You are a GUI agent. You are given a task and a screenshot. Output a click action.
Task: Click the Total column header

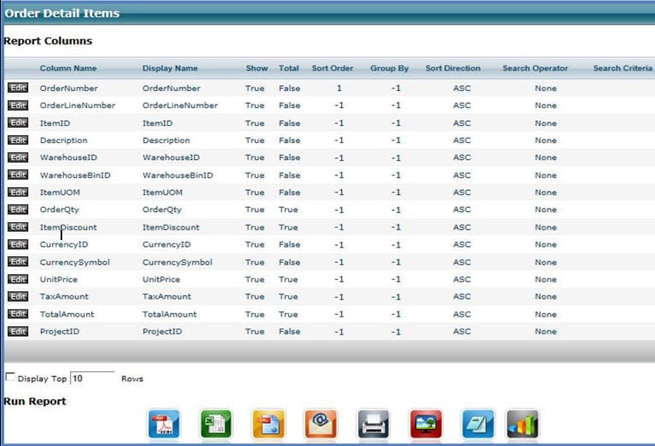(288, 68)
